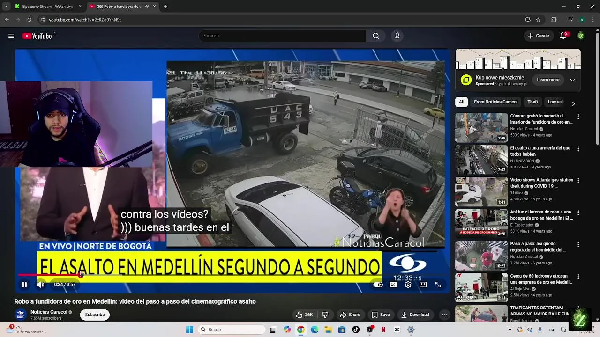Pause the video
Image resolution: width=600 pixels, height=337 pixels.
tap(24, 285)
